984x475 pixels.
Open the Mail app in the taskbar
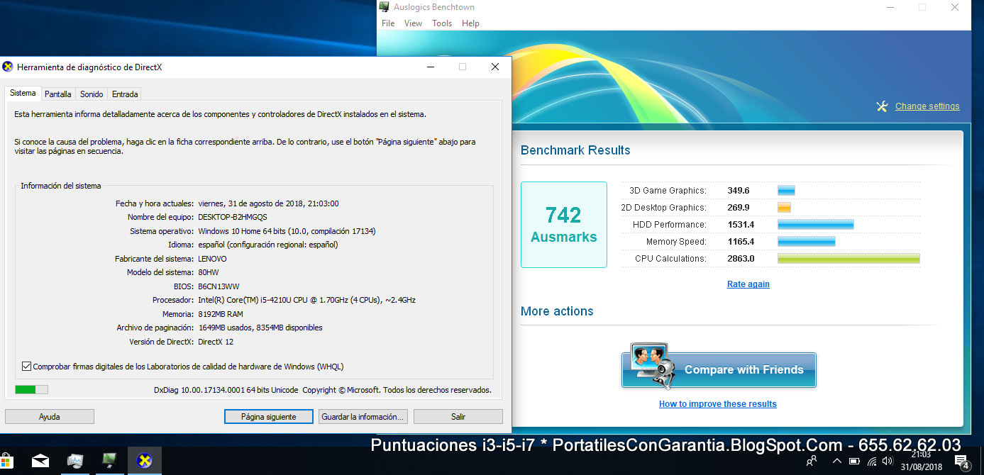(40, 462)
